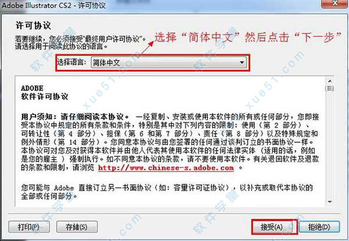Click the 选择语言: label
Viewport: 349px width, 241px height.
[72, 62]
